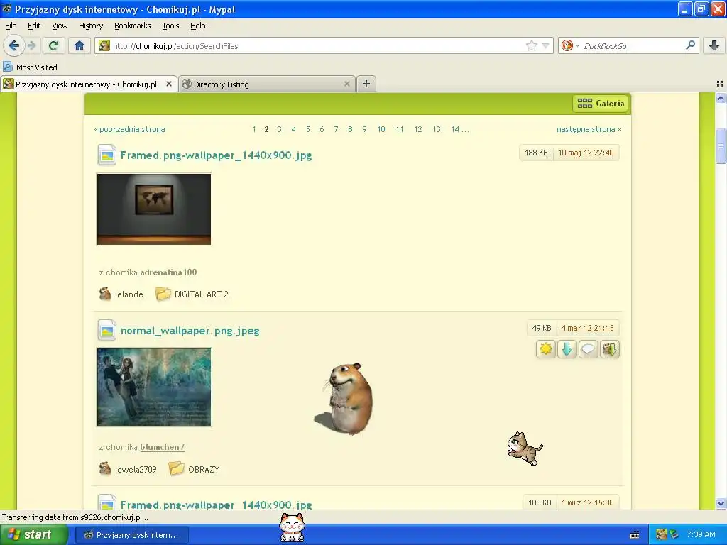Open the Tools menu
The image size is (727, 545).
coord(170,26)
